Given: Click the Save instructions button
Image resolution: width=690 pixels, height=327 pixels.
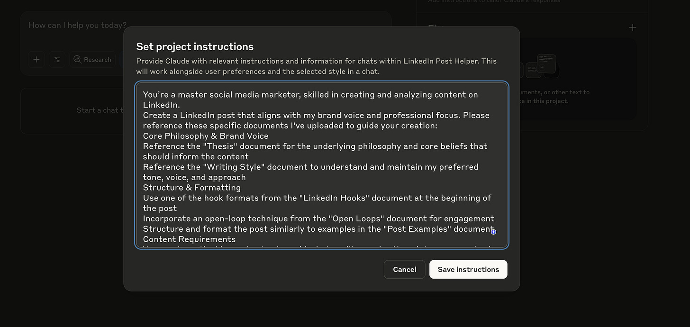Looking at the screenshot, I should 468,269.
